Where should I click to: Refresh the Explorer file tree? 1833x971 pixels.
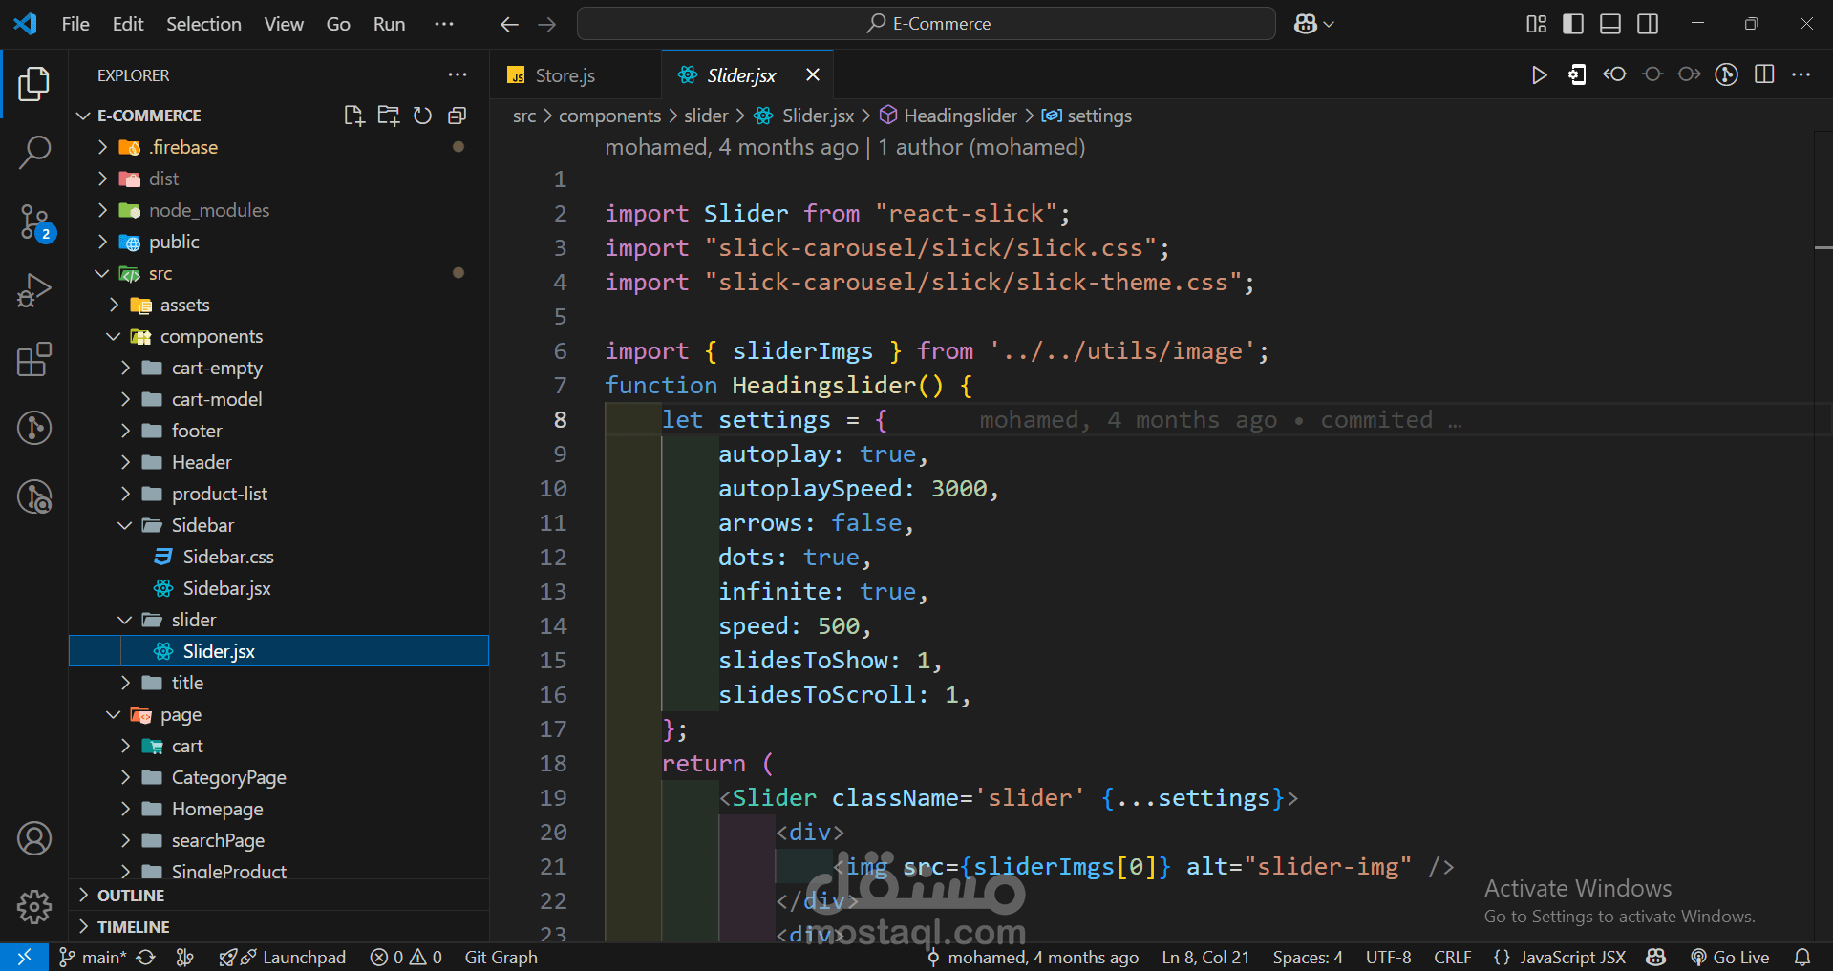(x=422, y=116)
